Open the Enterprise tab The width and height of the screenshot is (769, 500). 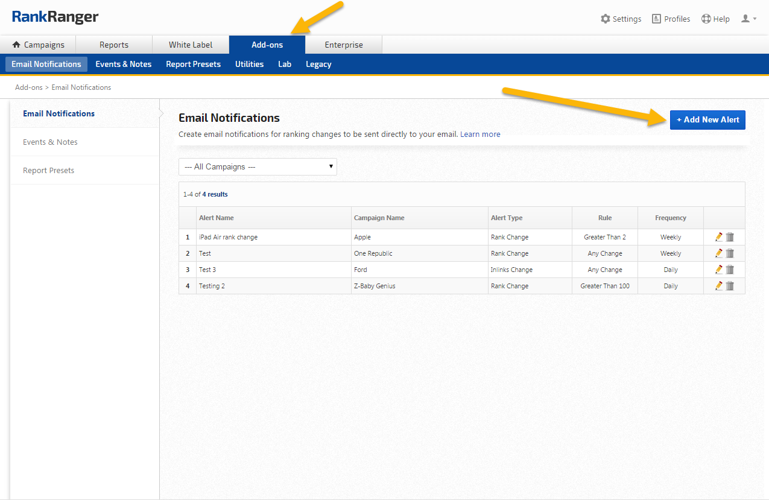pos(344,45)
